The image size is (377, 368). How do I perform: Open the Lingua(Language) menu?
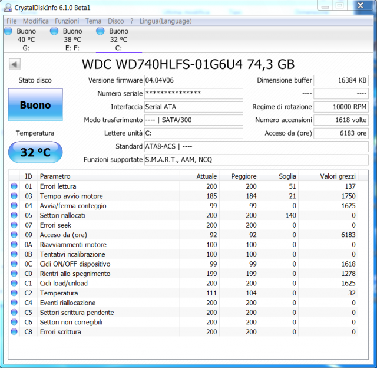tap(165, 21)
